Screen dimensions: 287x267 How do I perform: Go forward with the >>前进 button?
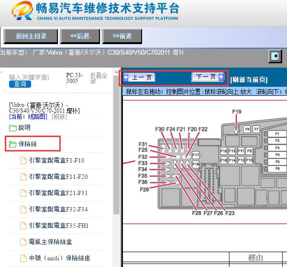click(122, 36)
